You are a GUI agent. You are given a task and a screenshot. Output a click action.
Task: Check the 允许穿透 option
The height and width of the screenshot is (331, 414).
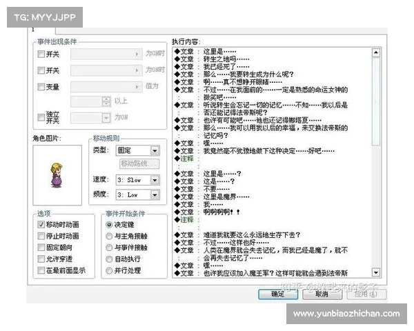[41, 259]
